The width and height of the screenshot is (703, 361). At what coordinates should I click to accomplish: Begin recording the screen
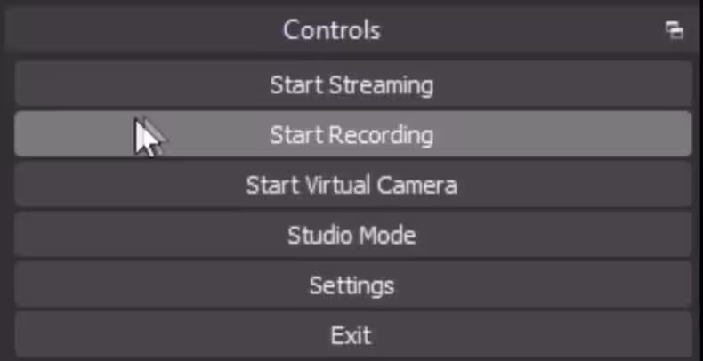352,135
